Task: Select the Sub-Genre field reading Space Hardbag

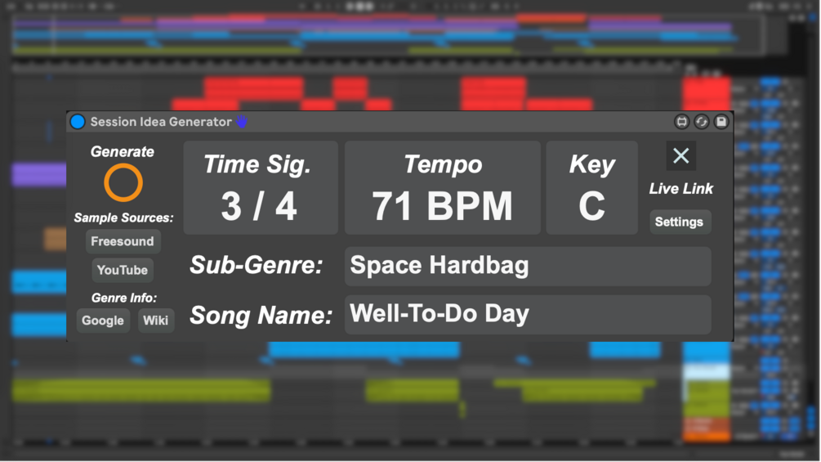Action: point(527,267)
